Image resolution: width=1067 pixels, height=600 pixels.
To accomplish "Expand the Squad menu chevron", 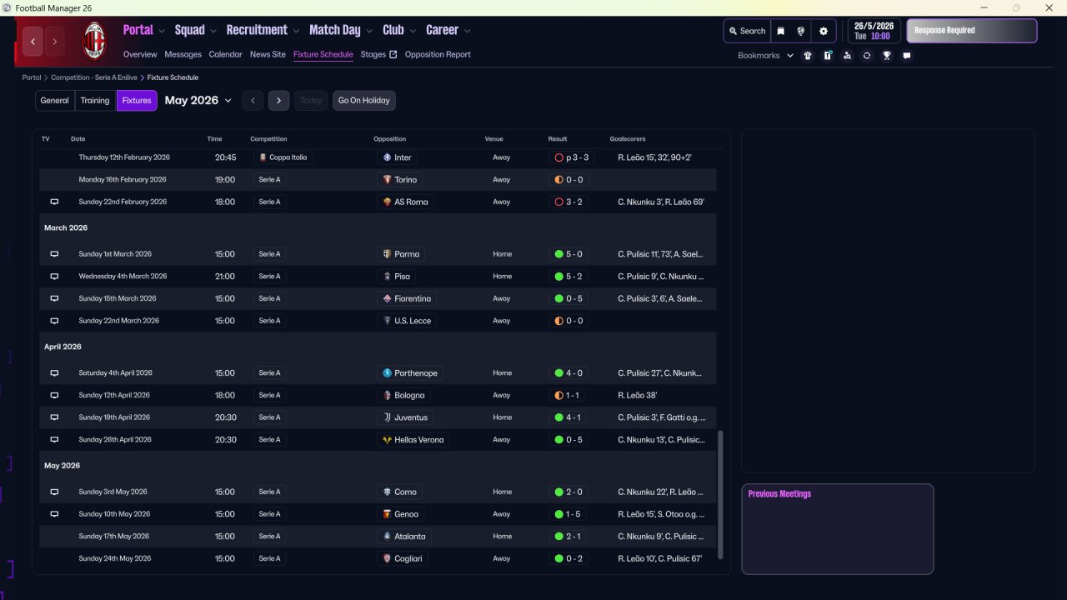I will point(213,31).
